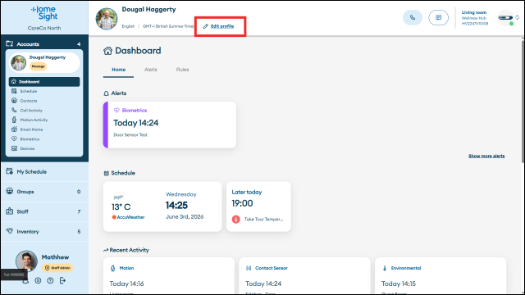525x295 pixels.
Task: Expand the Accounts section
Action: [44, 43]
